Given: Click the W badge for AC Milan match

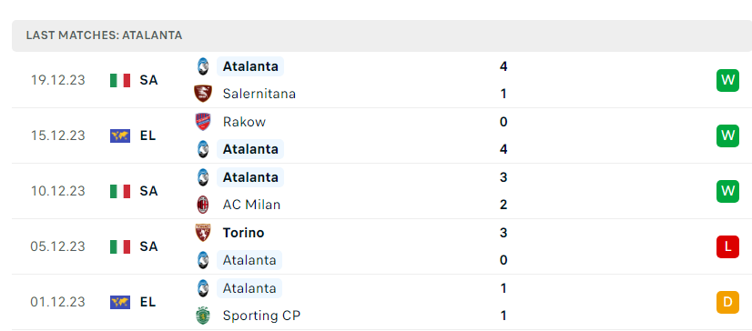Looking at the screenshot, I should 727,191.
